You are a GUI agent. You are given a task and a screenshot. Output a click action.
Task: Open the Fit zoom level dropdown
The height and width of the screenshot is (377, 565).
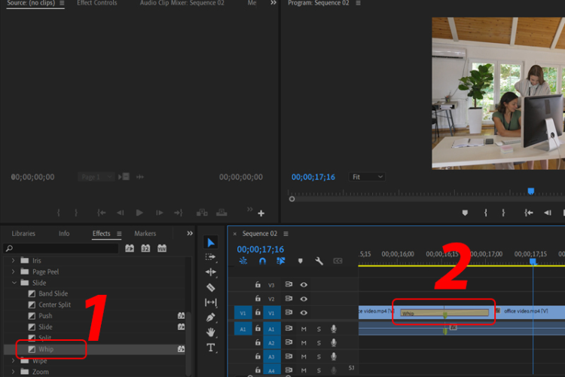(367, 176)
